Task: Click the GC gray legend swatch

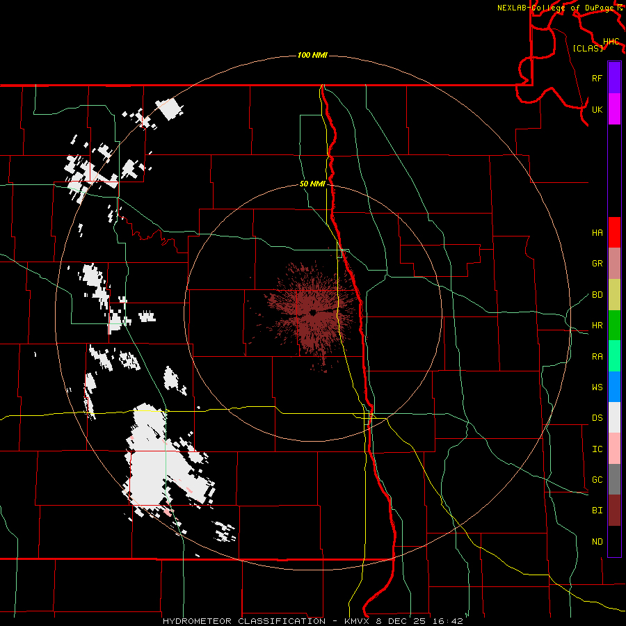Action: (614, 479)
